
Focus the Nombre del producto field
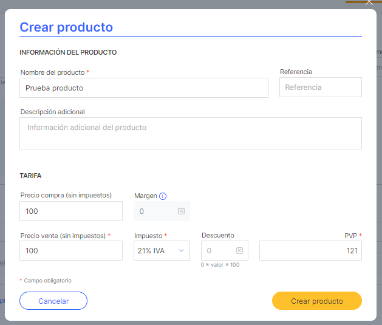click(144, 88)
